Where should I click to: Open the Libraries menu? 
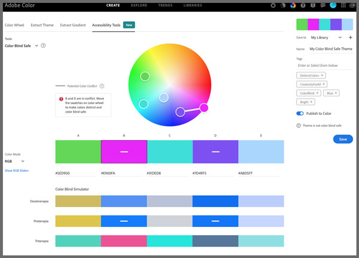[193, 5]
